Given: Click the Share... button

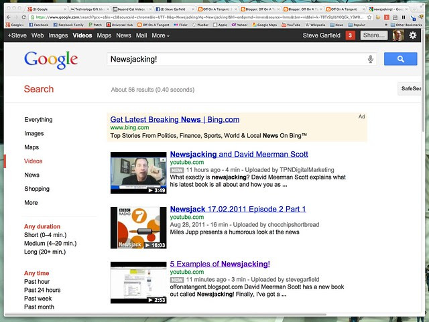Looking at the screenshot, I should 374,35.
